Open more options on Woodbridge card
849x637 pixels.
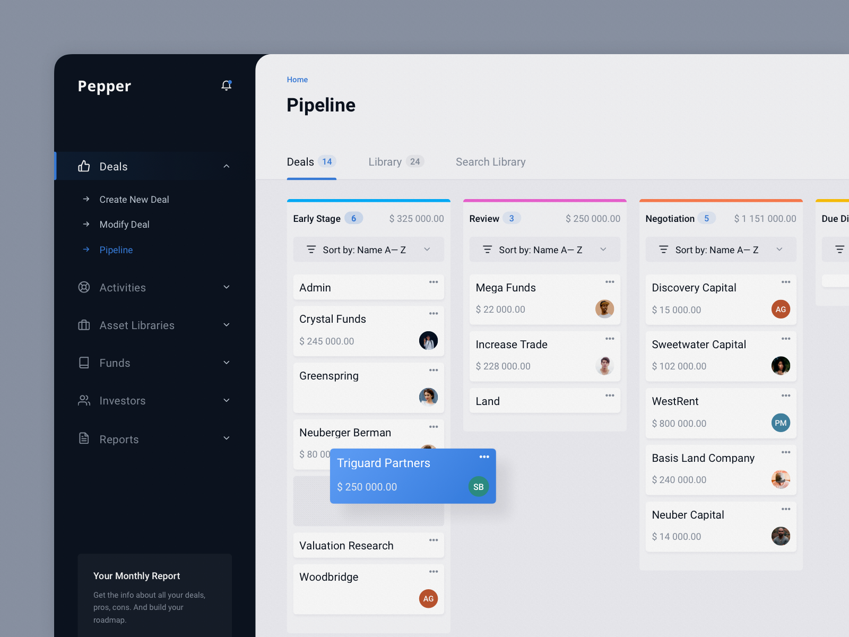[x=434, y=572]
